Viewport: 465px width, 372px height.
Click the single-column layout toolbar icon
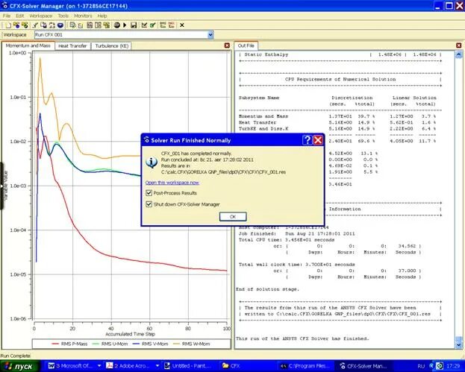coord(90,25)
